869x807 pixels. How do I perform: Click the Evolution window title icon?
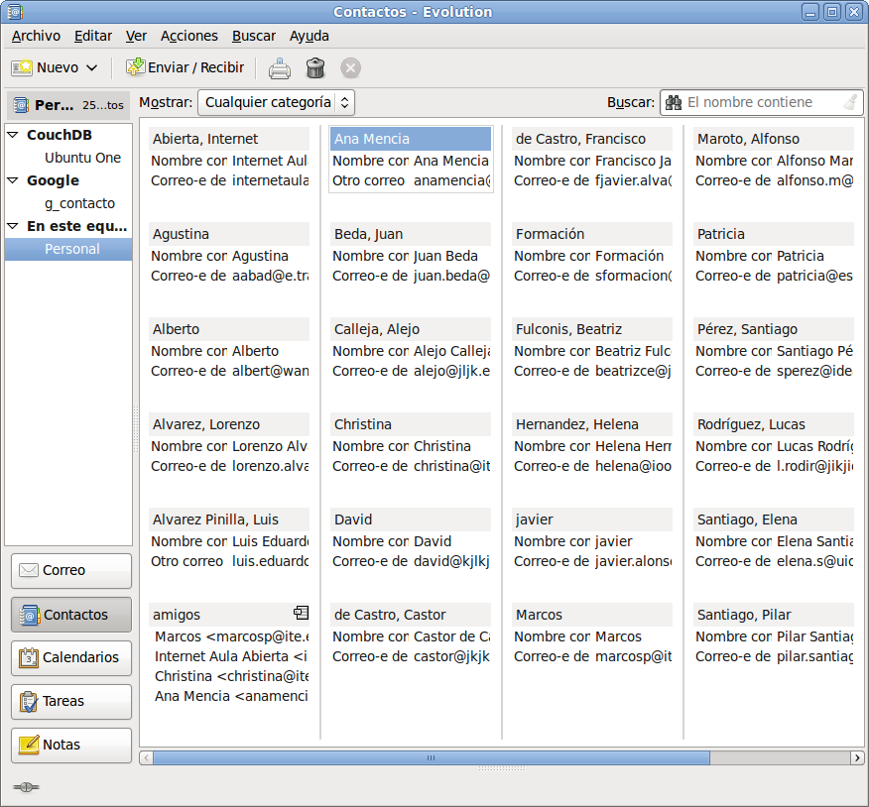[x=15, y=12]
